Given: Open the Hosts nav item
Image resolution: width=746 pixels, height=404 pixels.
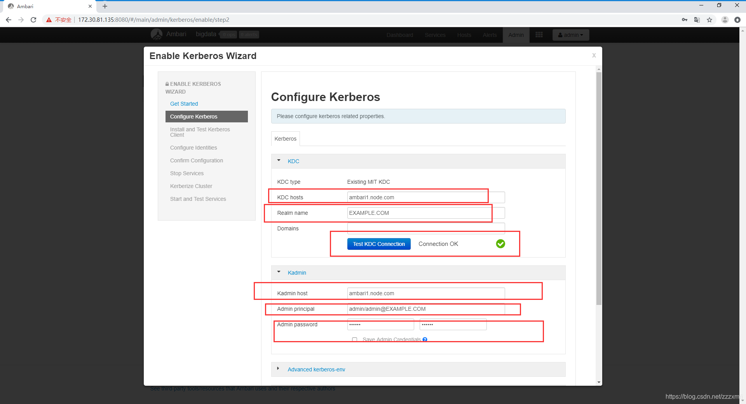Looking at the screenshot, I should (464, 35).
